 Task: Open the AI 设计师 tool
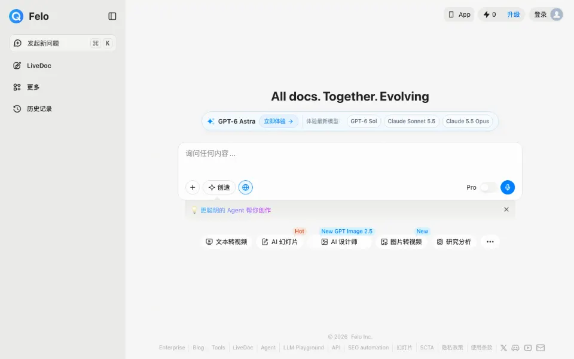point(340,242)
